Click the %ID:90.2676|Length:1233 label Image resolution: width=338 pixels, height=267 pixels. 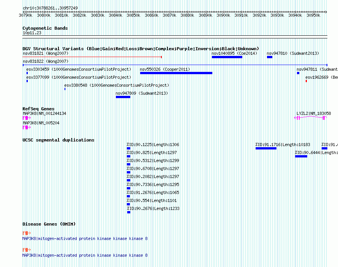click(153, 208)
